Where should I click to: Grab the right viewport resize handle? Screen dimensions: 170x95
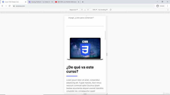pos(107,54)
